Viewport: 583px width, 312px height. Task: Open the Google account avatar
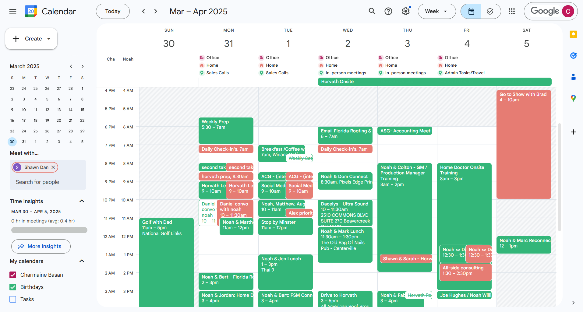pos(568,11)
